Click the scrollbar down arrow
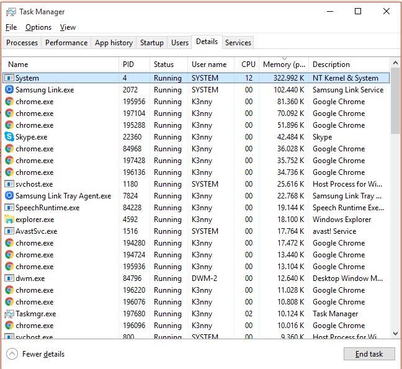The image size is (402, 369). (395, 334)
